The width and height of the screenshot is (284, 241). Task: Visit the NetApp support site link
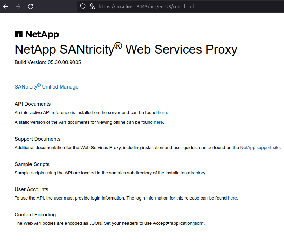coord(260,148)
